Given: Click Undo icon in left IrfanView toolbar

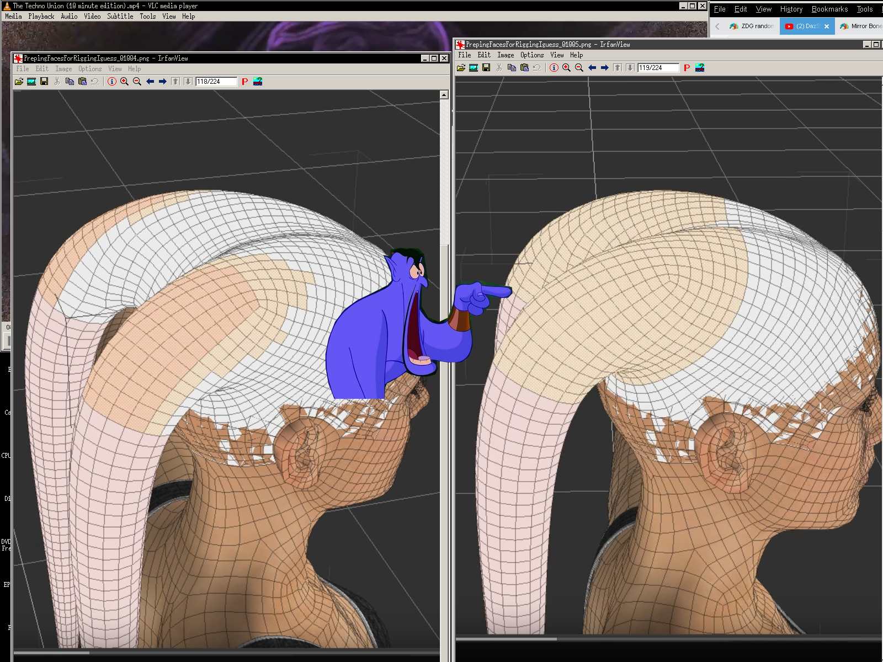Looking at the screenshot, I should (95, 82).
